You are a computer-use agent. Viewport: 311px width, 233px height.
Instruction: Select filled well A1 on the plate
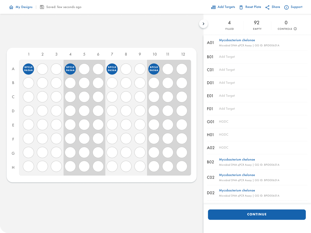(28, 69)
